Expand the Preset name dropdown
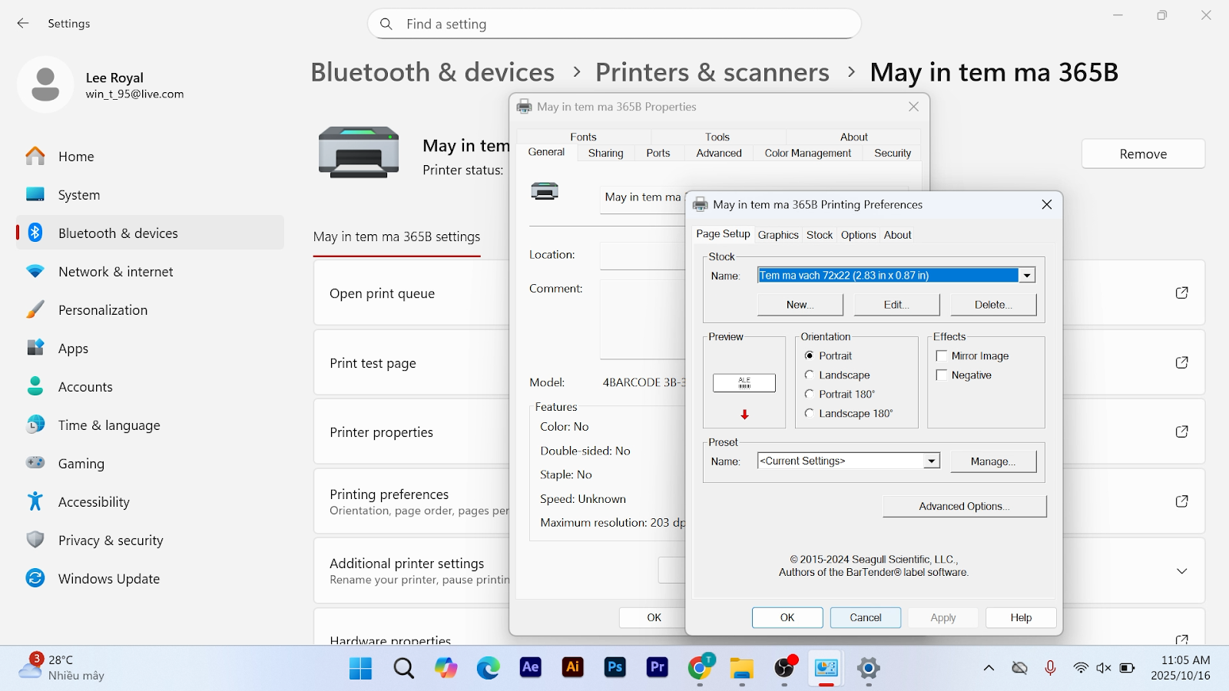The height and width of the screenshot is (691, 1229). (x=931, y=461)
